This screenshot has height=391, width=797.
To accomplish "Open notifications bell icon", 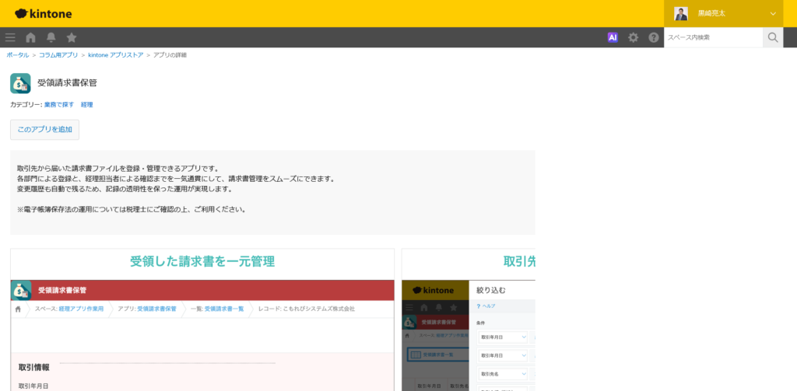I will 51,37.
